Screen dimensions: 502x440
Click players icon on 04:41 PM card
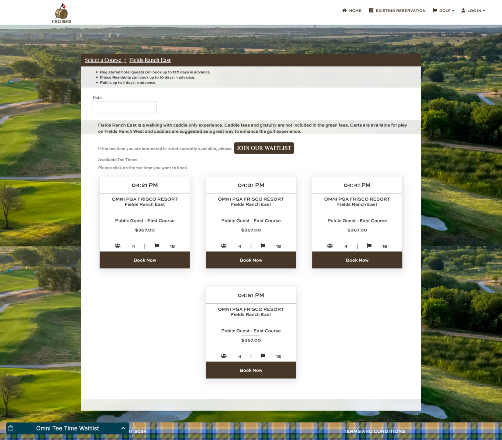pos(330,246)
